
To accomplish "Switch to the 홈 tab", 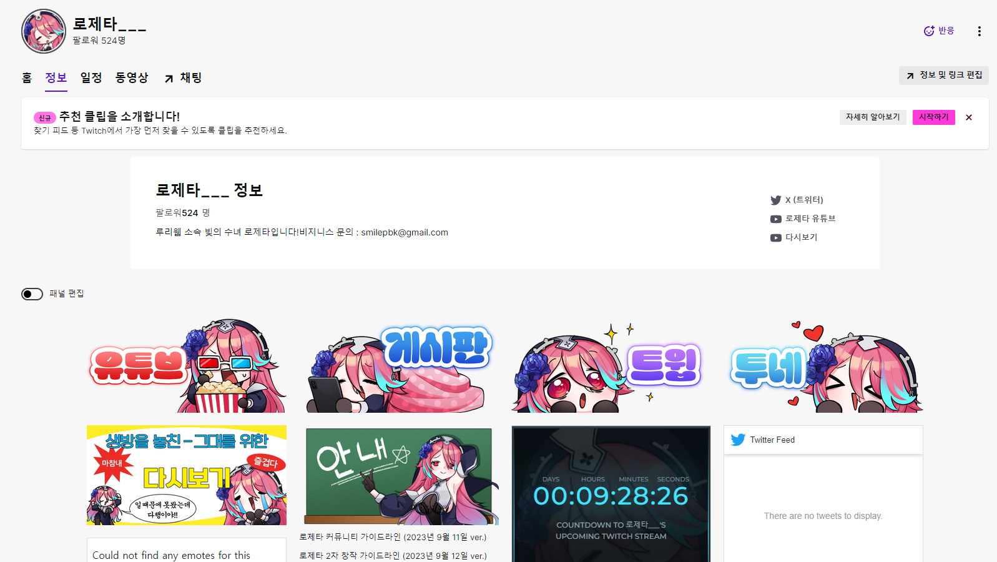I will click(27, 77).
